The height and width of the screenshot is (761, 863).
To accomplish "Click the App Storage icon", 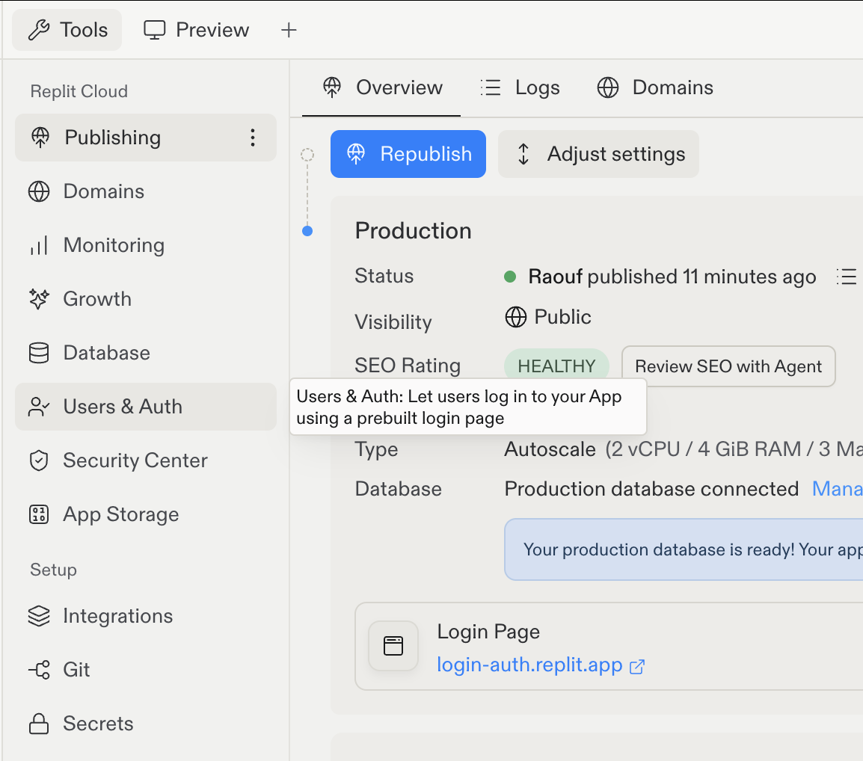I will pos(39,514).
